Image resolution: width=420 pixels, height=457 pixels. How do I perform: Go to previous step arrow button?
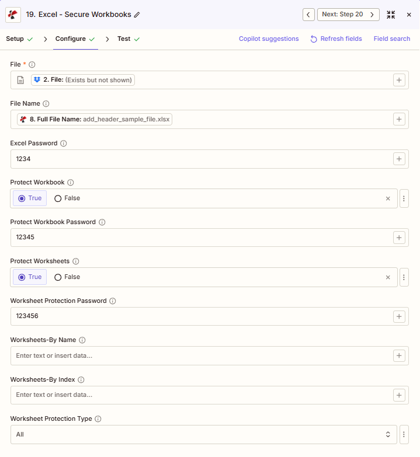coord(308,15)
